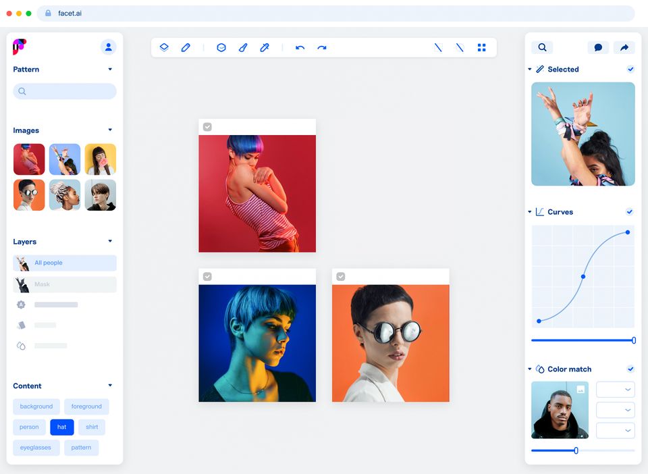Select raised-hands thumbnail in Images
648x474 pixels.
tap(65, 159)
